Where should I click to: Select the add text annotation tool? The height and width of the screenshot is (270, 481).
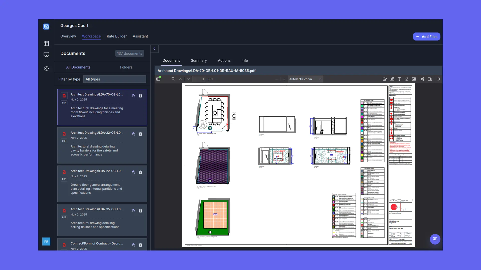[x=399, y=79]
